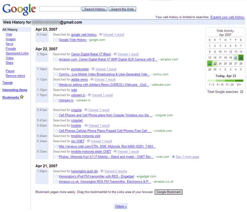
Task: Click the Search the Web button
Action: point(122,9)
